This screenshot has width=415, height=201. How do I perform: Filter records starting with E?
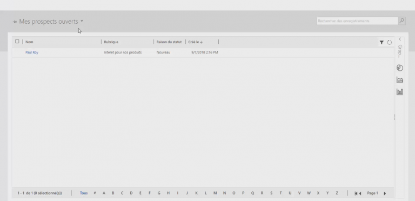[140, 193]
